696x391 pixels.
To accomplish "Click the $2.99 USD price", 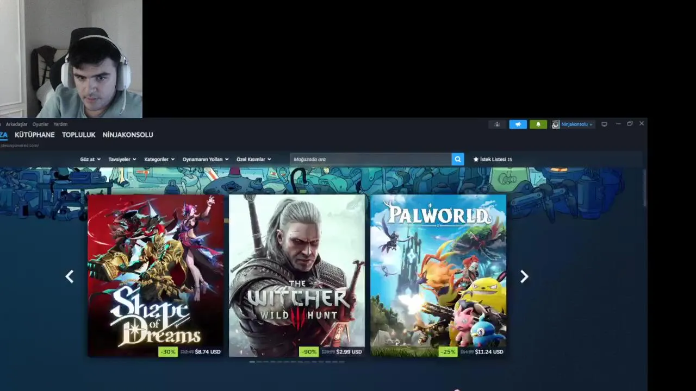I will pos(349,352).
